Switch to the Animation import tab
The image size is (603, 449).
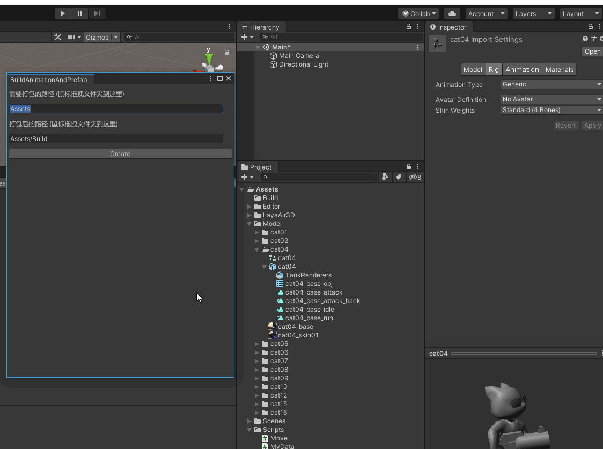(x=522, y=70)
